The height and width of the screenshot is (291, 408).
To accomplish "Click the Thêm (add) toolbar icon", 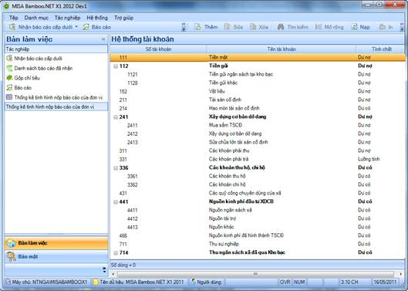I will [198, 27].
